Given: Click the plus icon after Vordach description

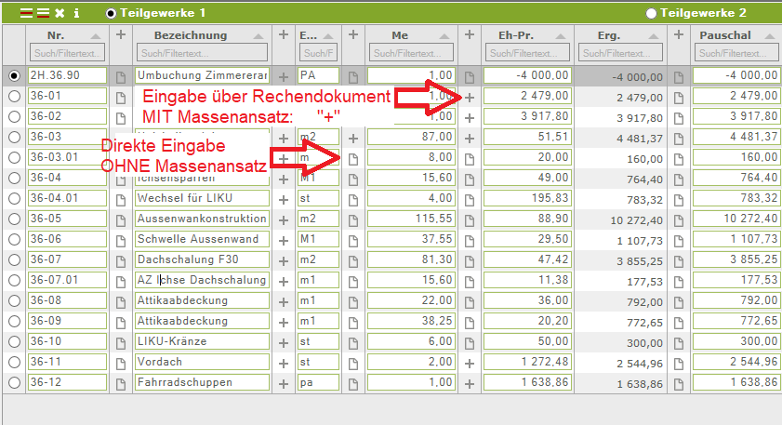Looking at the screenshot, I should tap(284, 362).
